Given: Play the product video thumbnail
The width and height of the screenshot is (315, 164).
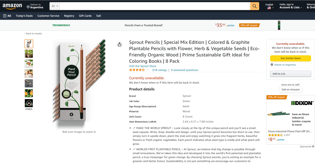Looking at the screenshot, I should (x=29, y=103).
